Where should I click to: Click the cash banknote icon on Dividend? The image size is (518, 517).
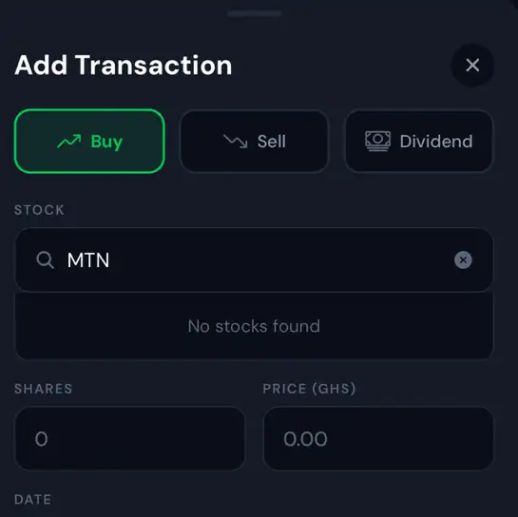[x=377, y=141]
